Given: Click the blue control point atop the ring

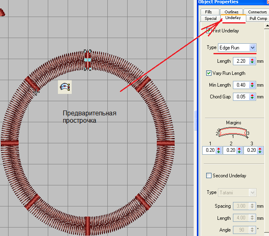Looking at the screenshot, I should [x=88, y=60].
